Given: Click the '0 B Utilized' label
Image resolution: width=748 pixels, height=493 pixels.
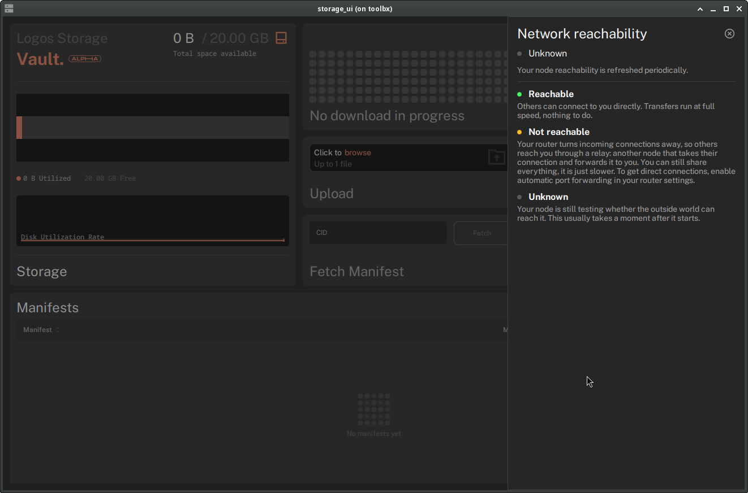Looking at the screenshot, I should [x=47, y=178].
